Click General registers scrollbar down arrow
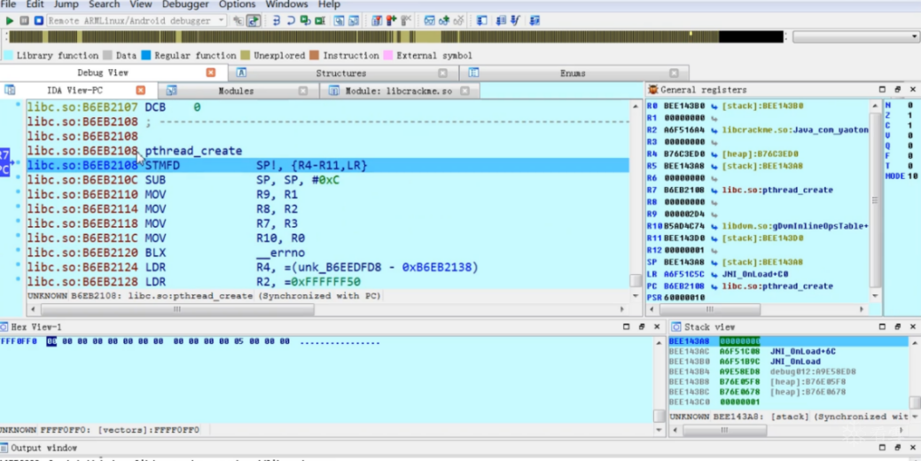The image size is (921, 461). 875,296
